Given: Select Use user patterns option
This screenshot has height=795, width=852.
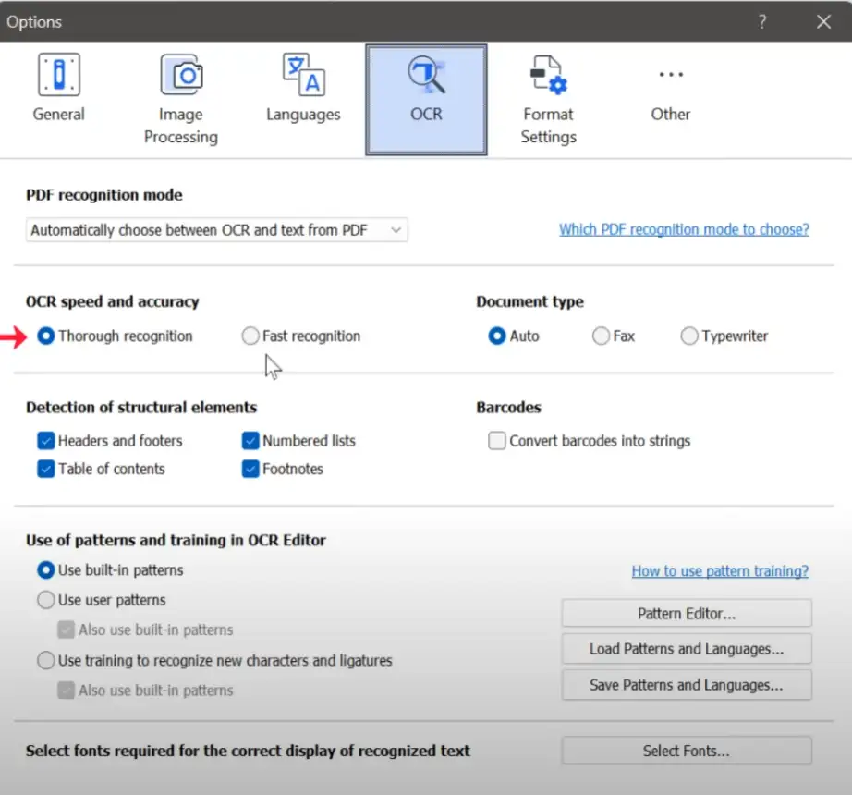Looking at the screenshot, I should tap(46, 600).
